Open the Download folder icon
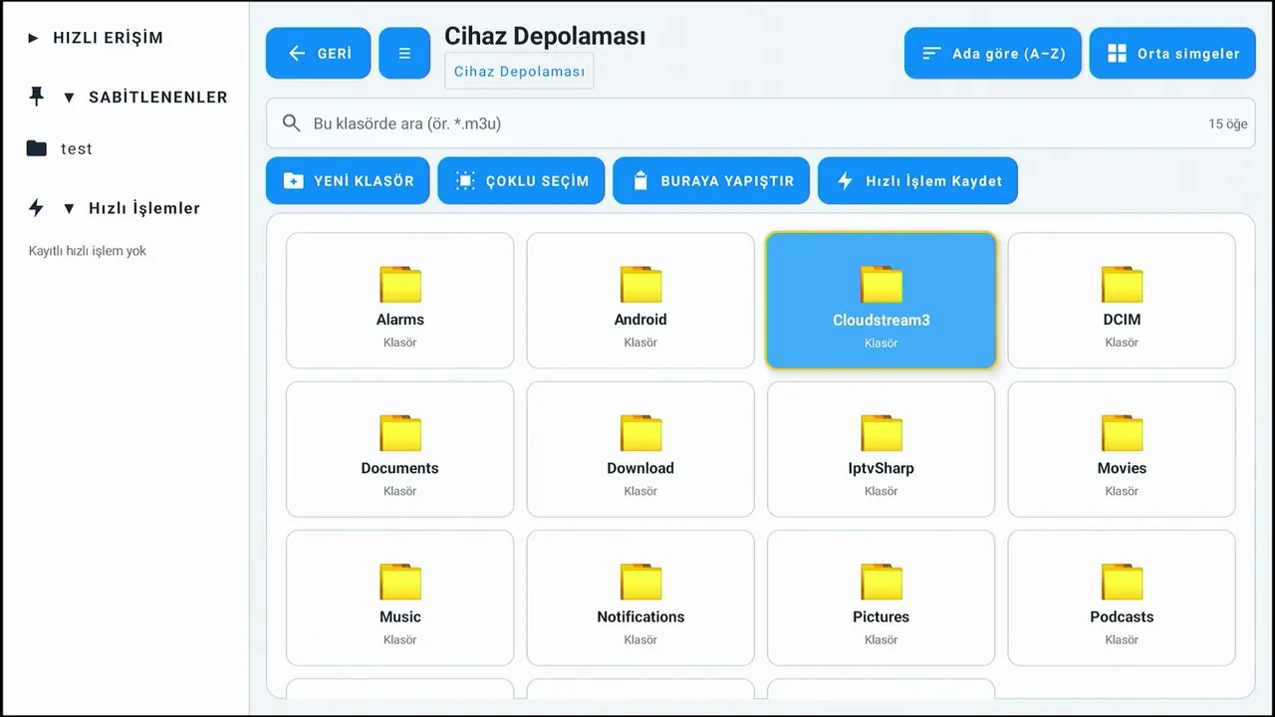The image size is (1275, 717). [640, 433]
